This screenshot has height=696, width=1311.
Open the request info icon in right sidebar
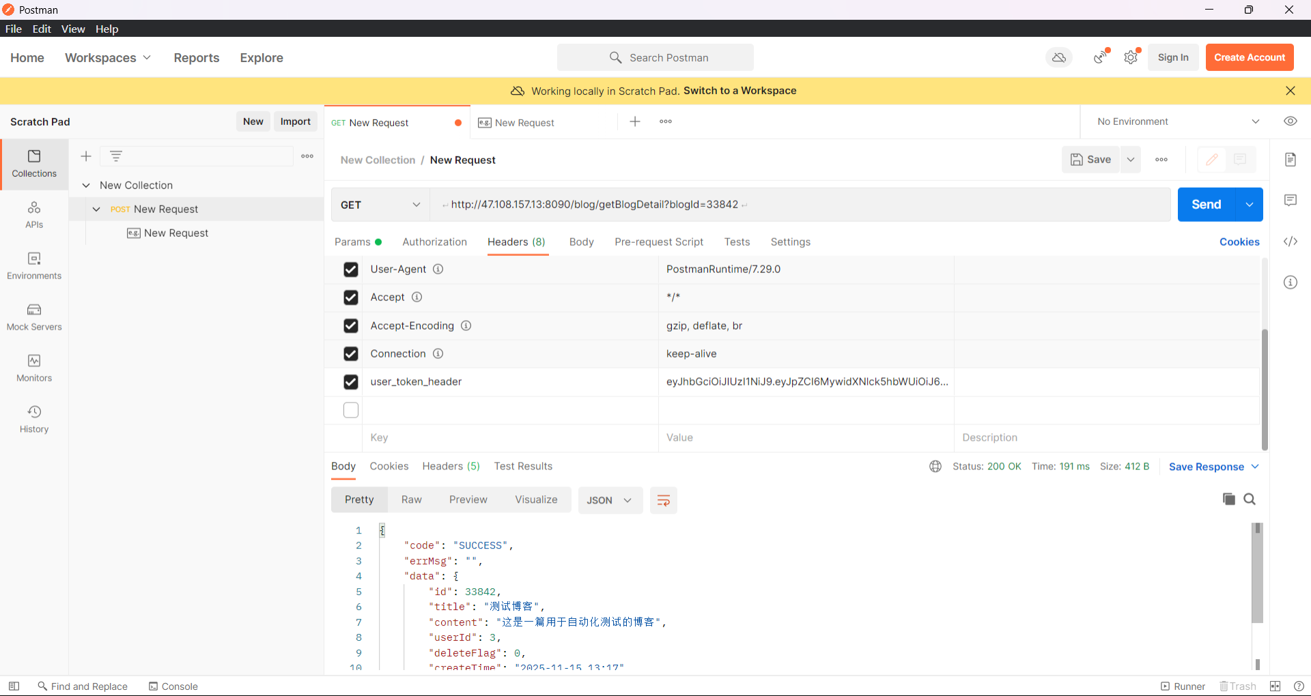pyautogui.click(x=1291, y=282)
